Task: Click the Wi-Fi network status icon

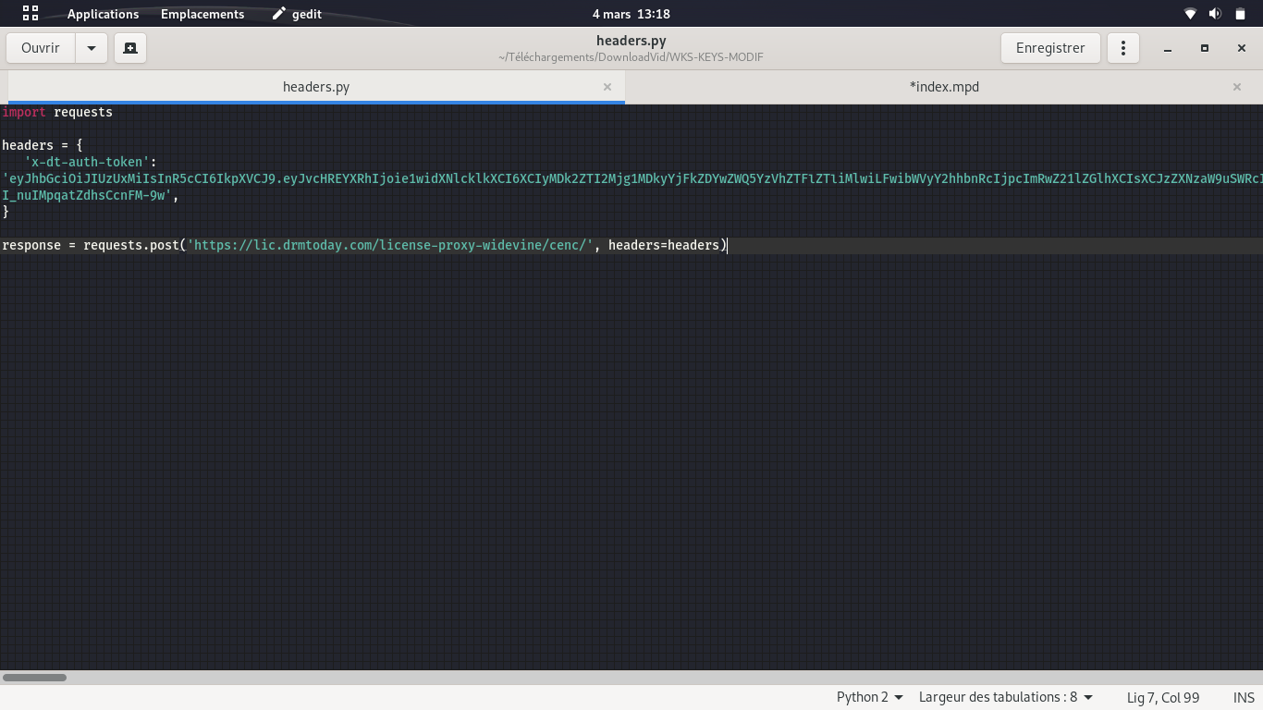Action: [x=1190, y=14]
